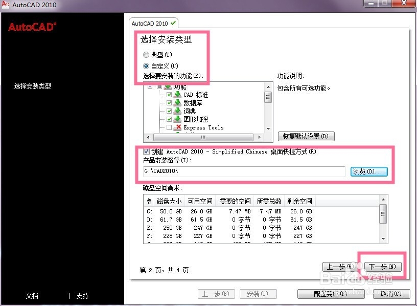417x306 pixels.
Task: Check the Express Tools checkbox
Action: coord(169,127)
